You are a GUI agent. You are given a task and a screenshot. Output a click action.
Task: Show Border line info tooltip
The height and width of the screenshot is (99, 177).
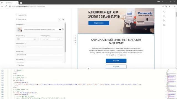click(x=24, y=51)
